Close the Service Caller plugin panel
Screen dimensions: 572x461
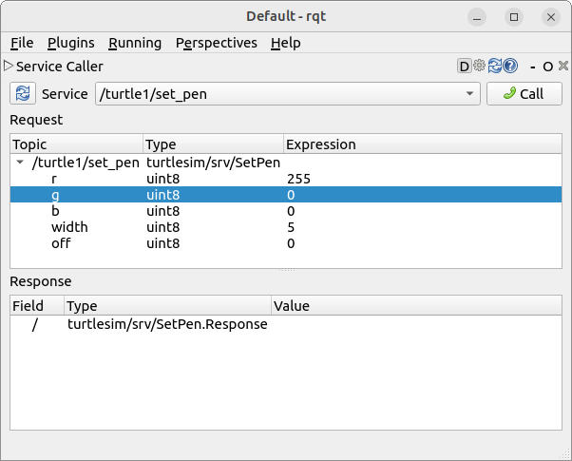[562, 67]
